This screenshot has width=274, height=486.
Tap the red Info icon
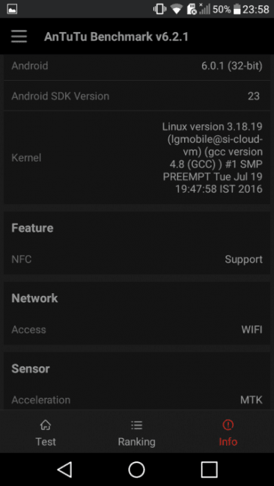point(228,425)
